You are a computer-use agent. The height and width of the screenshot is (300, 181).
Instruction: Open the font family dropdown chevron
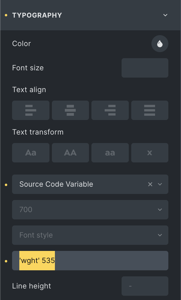pyautogui.click(x=160, y=184)
